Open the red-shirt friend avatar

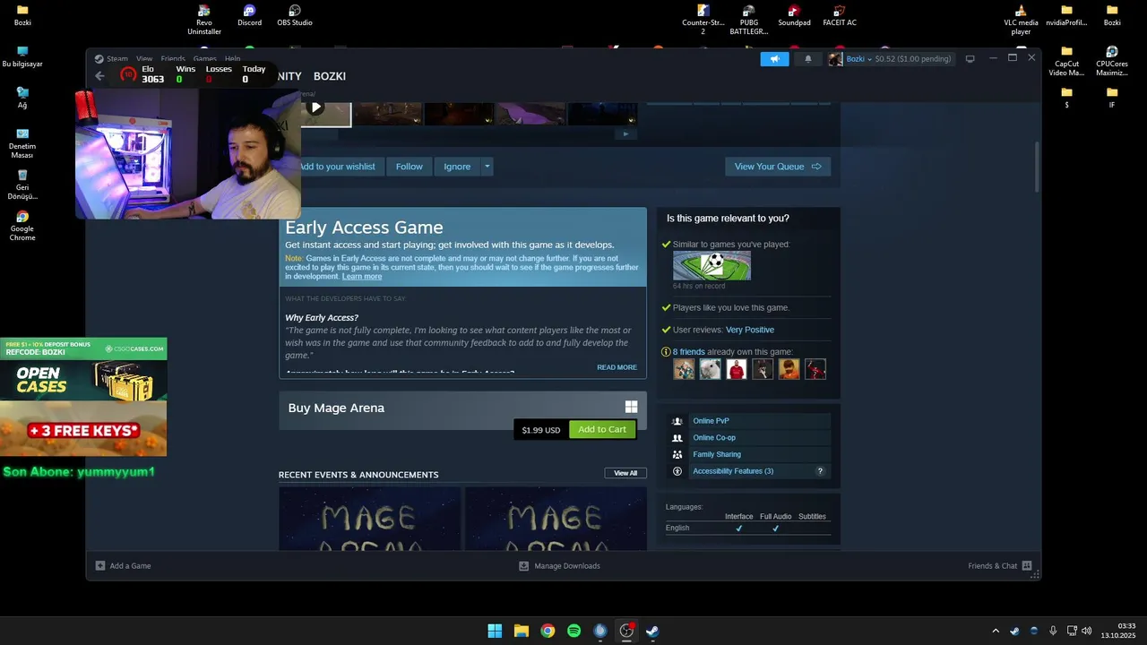(737, 369)
